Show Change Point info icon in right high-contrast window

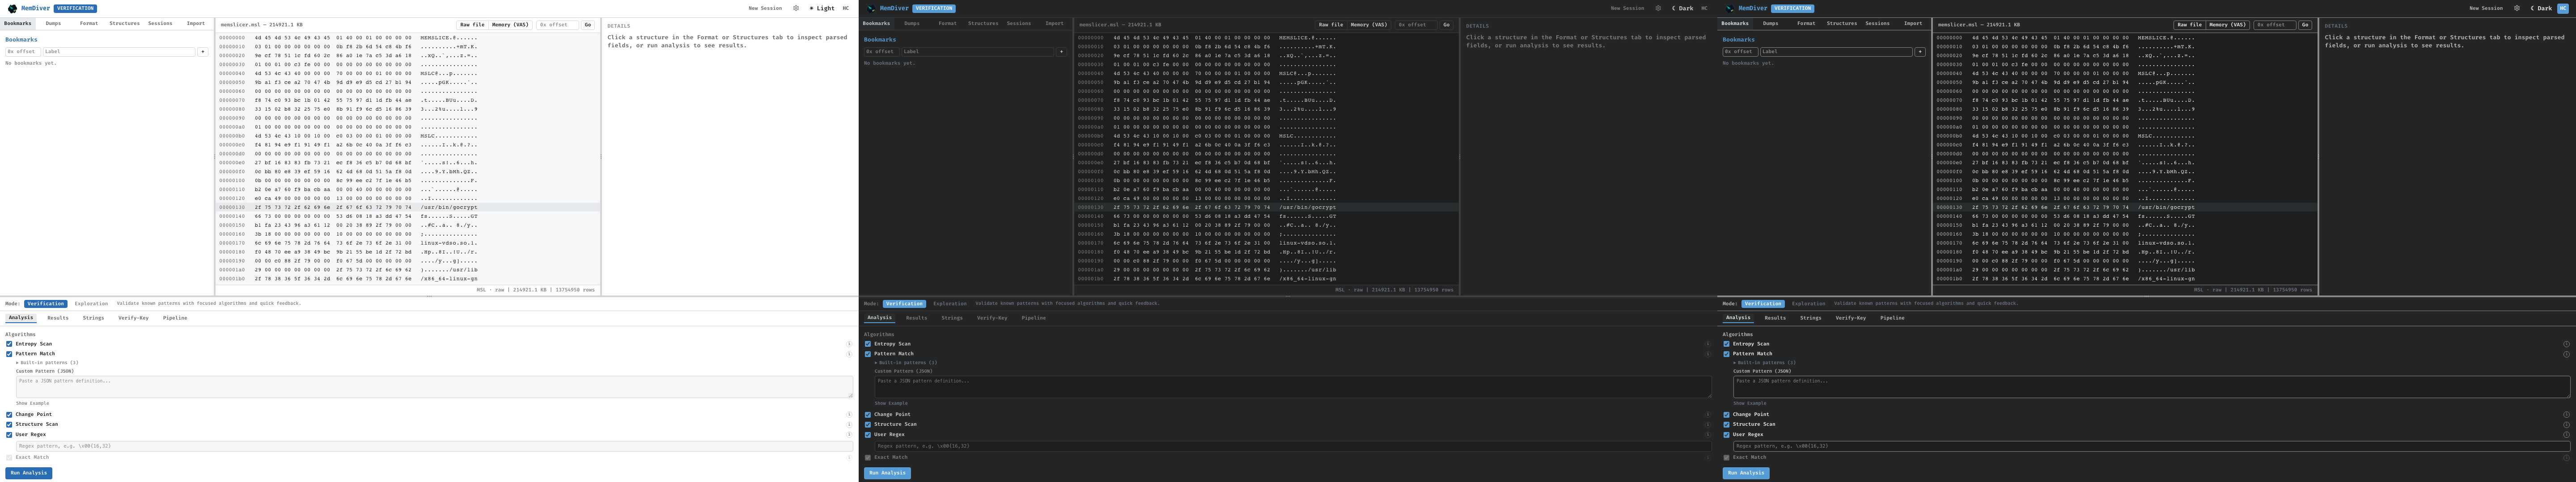pos(2566,414)
